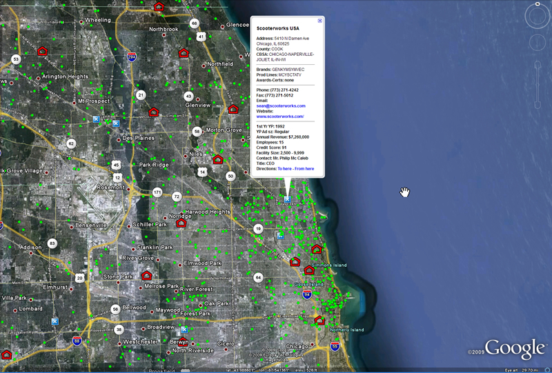Click the Glenview city label
The width and height of the screenshot is (552, 373).
[x=198, y=105]
